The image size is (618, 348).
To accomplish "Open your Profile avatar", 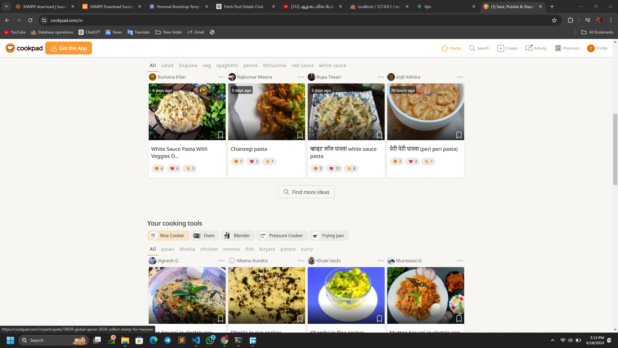I will point(597,48).
